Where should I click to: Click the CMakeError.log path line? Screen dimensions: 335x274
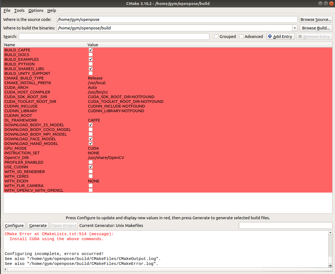82,264
